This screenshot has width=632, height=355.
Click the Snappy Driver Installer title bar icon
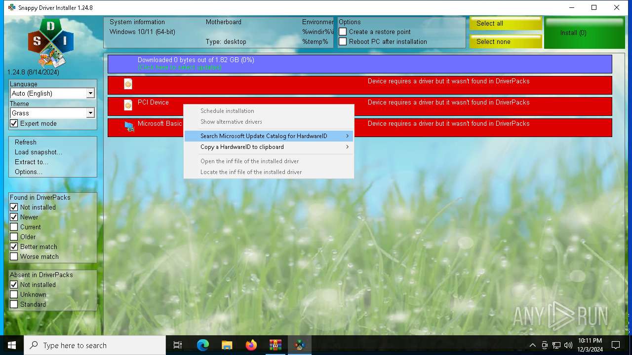[12, 7]
